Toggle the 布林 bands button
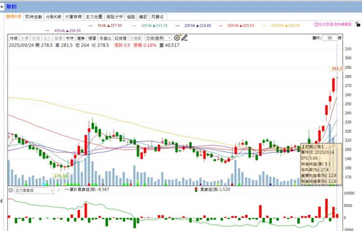Image resolution: width=362 pixels, height=231 pixels. click(70, 38)
